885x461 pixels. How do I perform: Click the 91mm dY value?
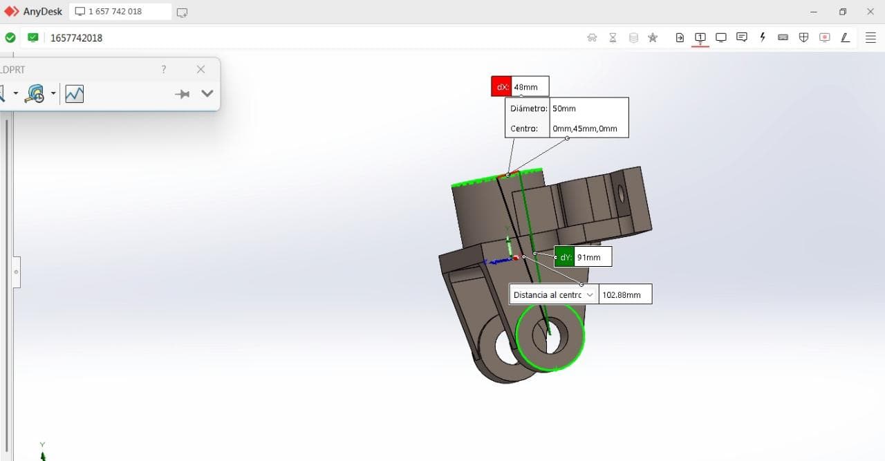pos(593,256)
